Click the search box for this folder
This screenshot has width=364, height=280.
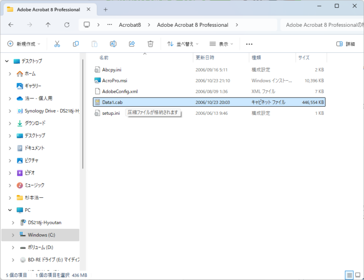[x=322, y=25]
